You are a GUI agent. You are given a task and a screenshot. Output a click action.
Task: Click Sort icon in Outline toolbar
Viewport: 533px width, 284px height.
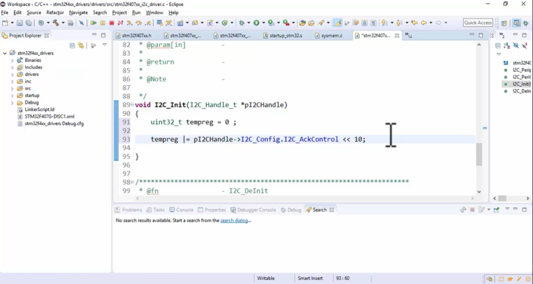pos(507,45)
